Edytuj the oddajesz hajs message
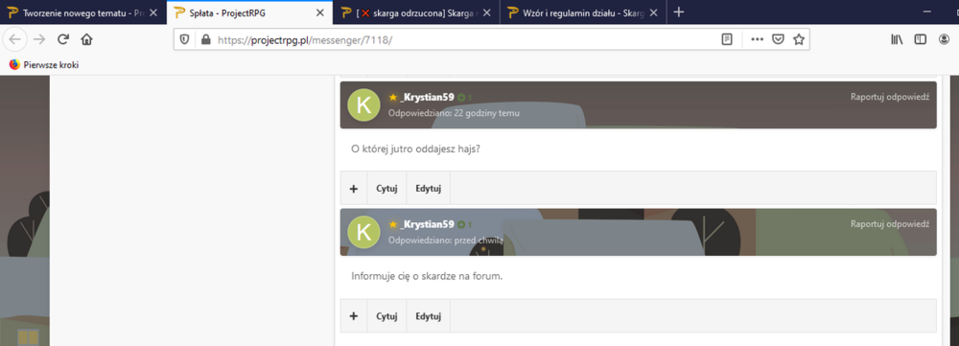This screenshot has width=959, height=346. pyautogui.click(x=428, y=188)
